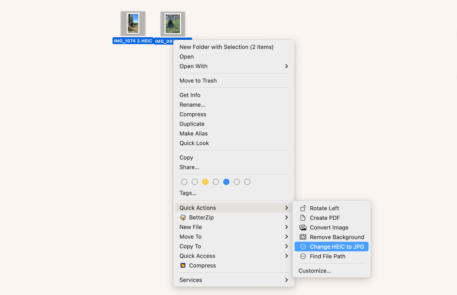The image size is (457, 295).
Task: Click the BetterZip menu icon
Action: tap(183, 217)
